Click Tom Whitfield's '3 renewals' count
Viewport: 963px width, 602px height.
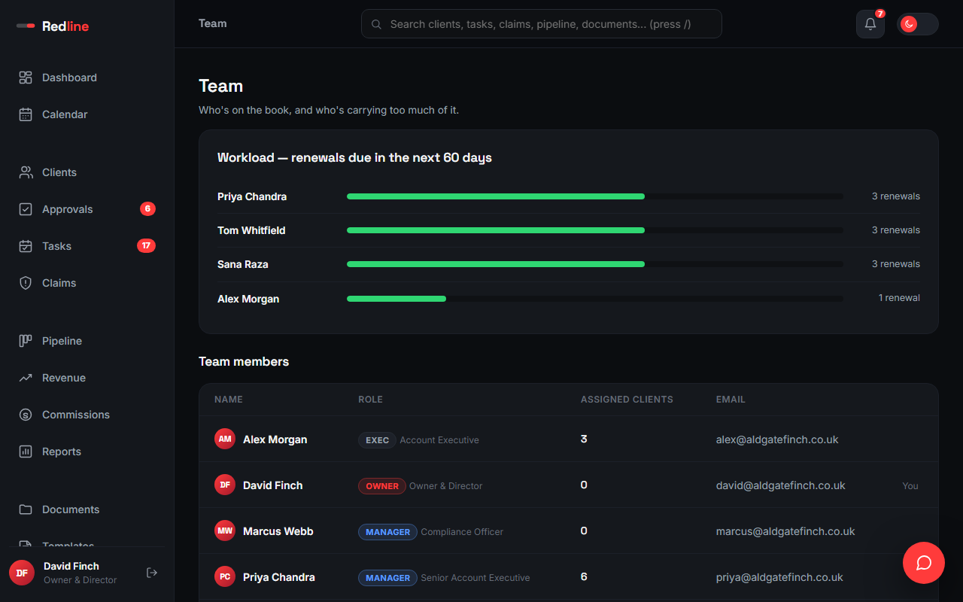coord(895,230)
